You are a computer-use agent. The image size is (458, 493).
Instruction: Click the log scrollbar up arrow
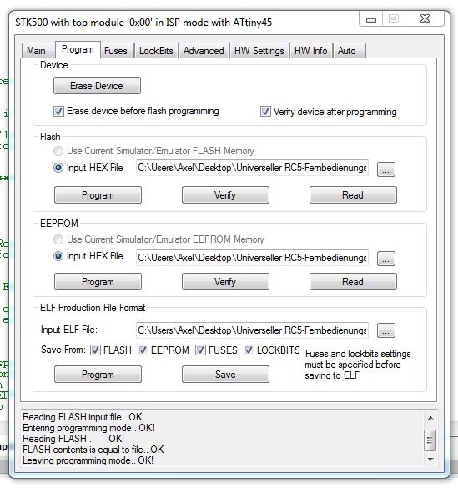click(430, 418)
